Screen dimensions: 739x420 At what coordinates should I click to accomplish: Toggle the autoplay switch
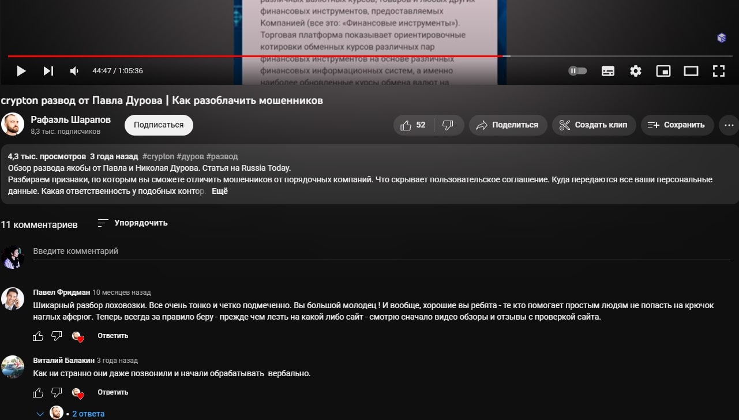coord(577,71)
